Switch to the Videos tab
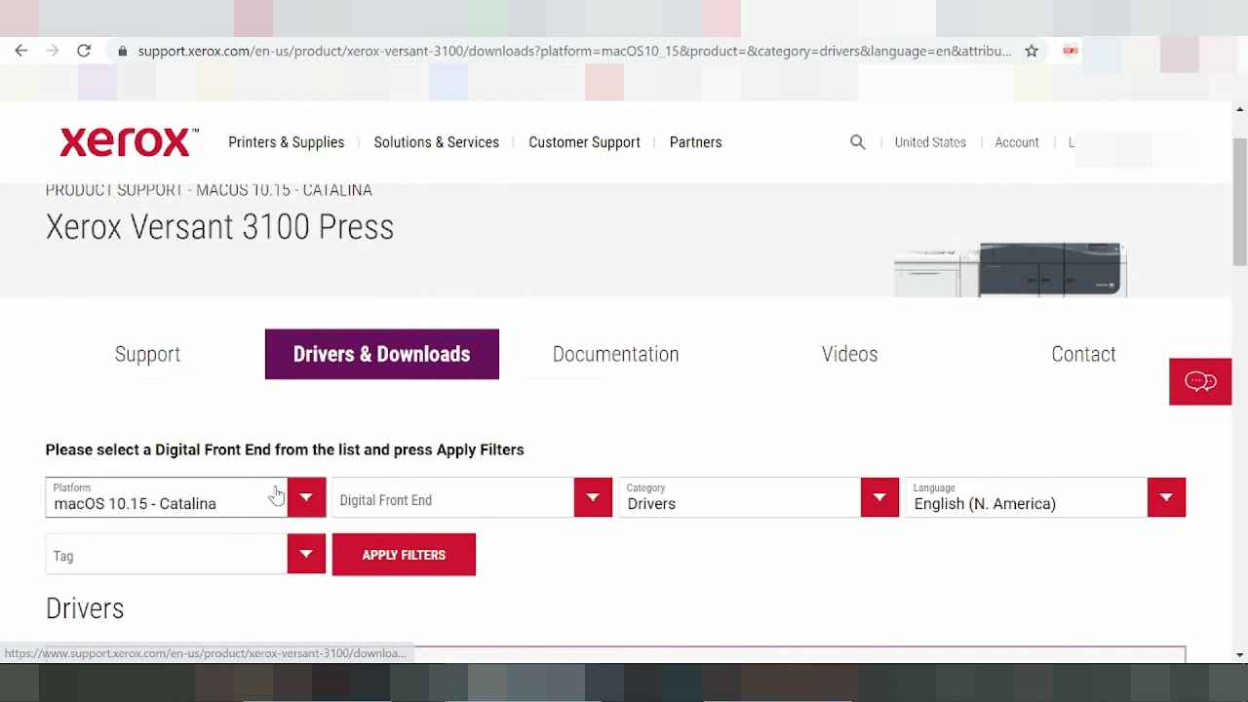1248x702 pixels. pyautogui.click(x=850, y=354)
